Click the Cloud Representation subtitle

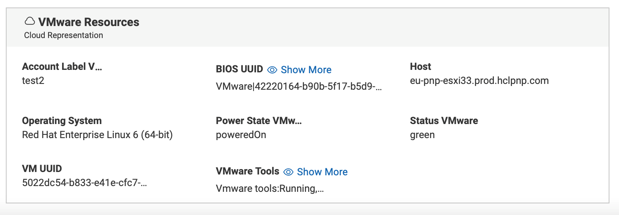[63, 35]
